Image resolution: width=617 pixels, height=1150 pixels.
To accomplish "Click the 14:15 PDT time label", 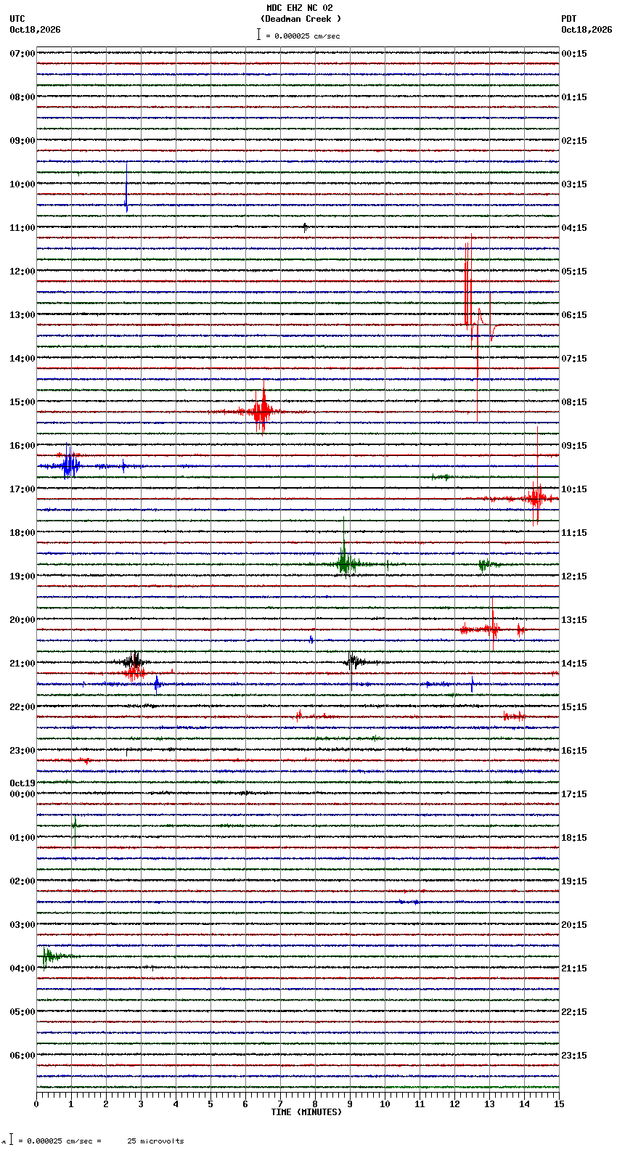I will pos(574,664).
